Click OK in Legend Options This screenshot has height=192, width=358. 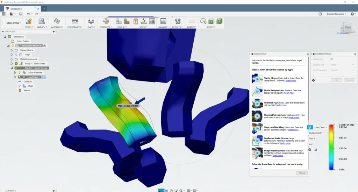click(336, 80)
